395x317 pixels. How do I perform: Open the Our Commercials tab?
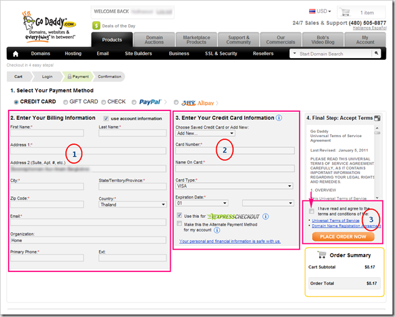pos(280,40)
